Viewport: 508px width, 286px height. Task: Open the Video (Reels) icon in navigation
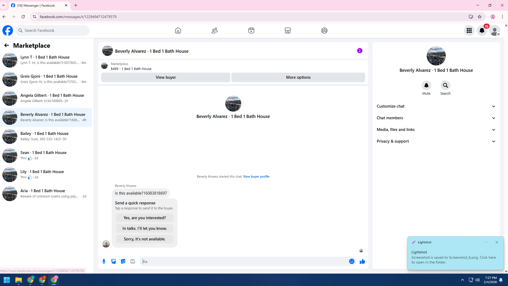click(x=251, y=30)
